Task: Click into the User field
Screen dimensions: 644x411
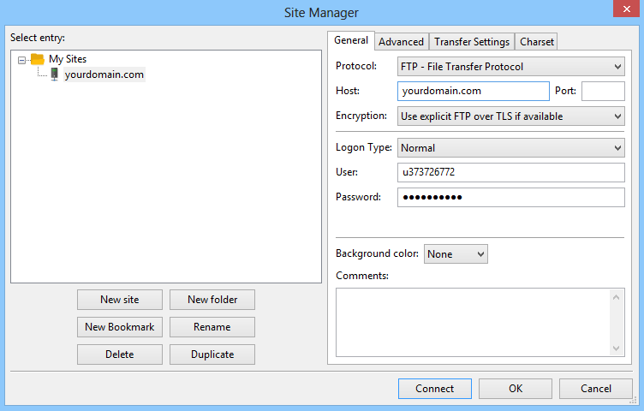Action: click(x=511, y=173)
